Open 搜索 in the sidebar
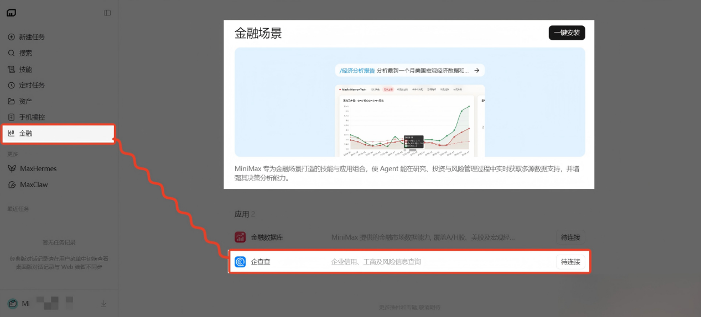 click(20, 53)
